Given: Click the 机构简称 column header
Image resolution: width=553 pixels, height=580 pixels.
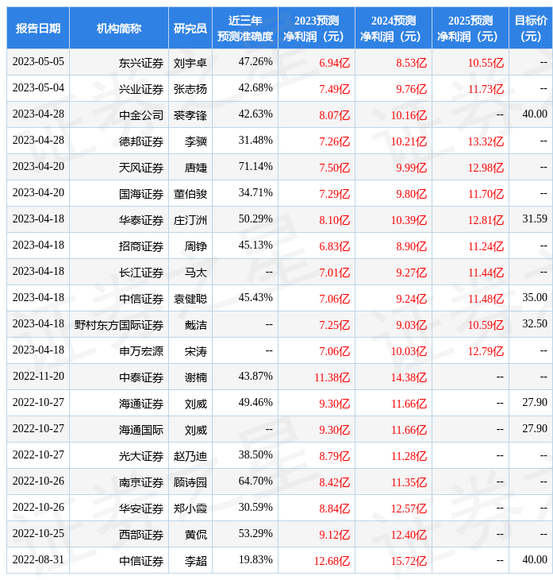Looking at the screenshot, I should pyautogui.click(x=119, y=28).
